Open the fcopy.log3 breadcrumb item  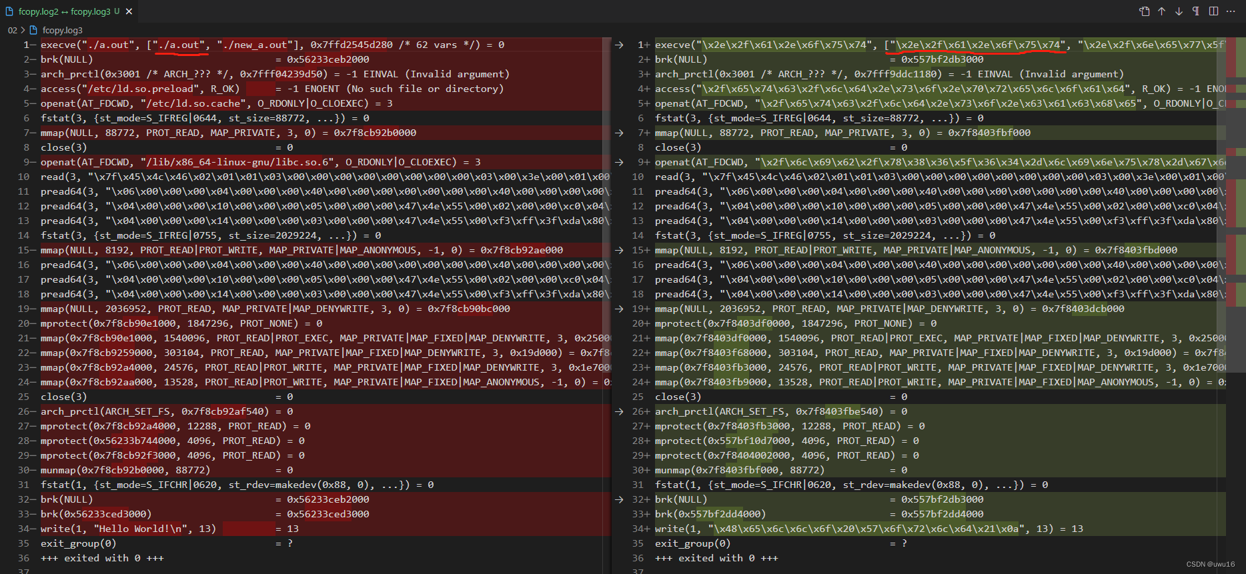63,30
